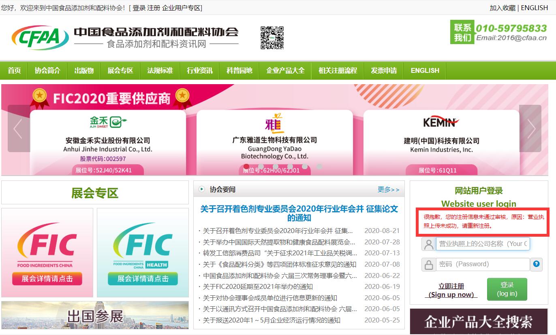
Task: Open the 协会简介 menu item
Action: pos(47,70)
